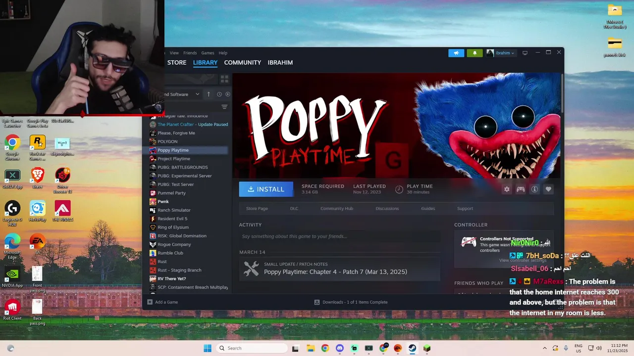The image size is (634, 356).
Task: Open library advanced filter icon
Action: (x=224, y=107)
